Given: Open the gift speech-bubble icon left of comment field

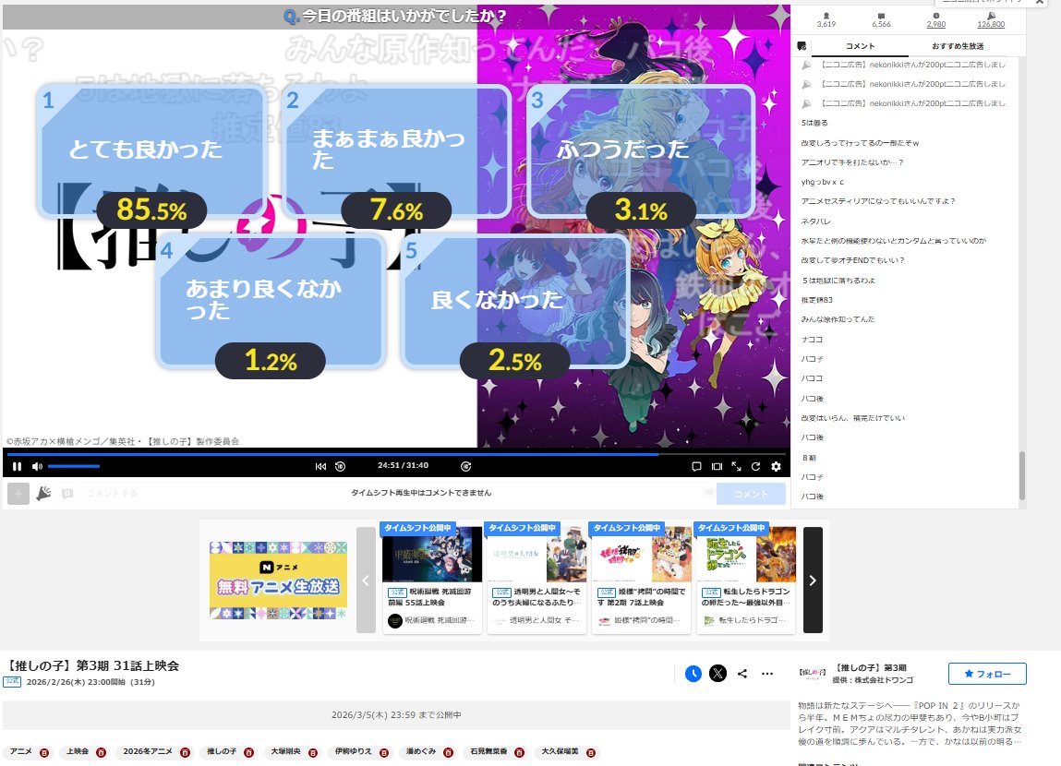Looking at the screenshot, I should 67,495.
